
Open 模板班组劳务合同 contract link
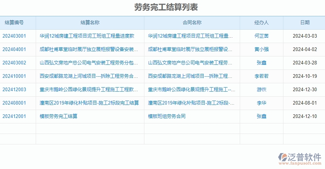(x=167, y=117)
